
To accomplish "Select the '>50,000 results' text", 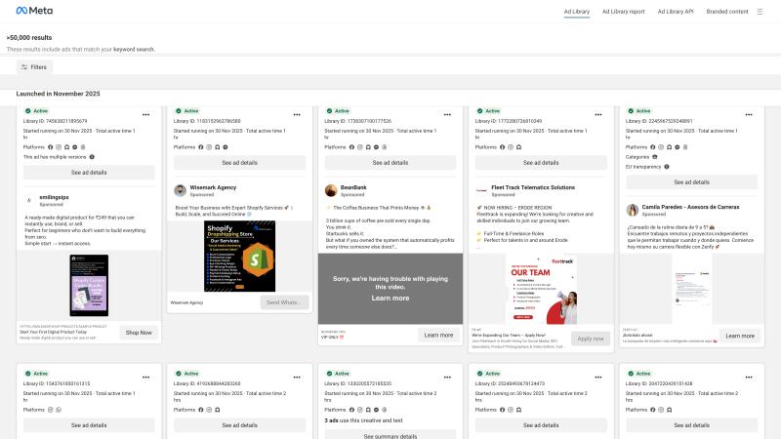I will [29, 37].
